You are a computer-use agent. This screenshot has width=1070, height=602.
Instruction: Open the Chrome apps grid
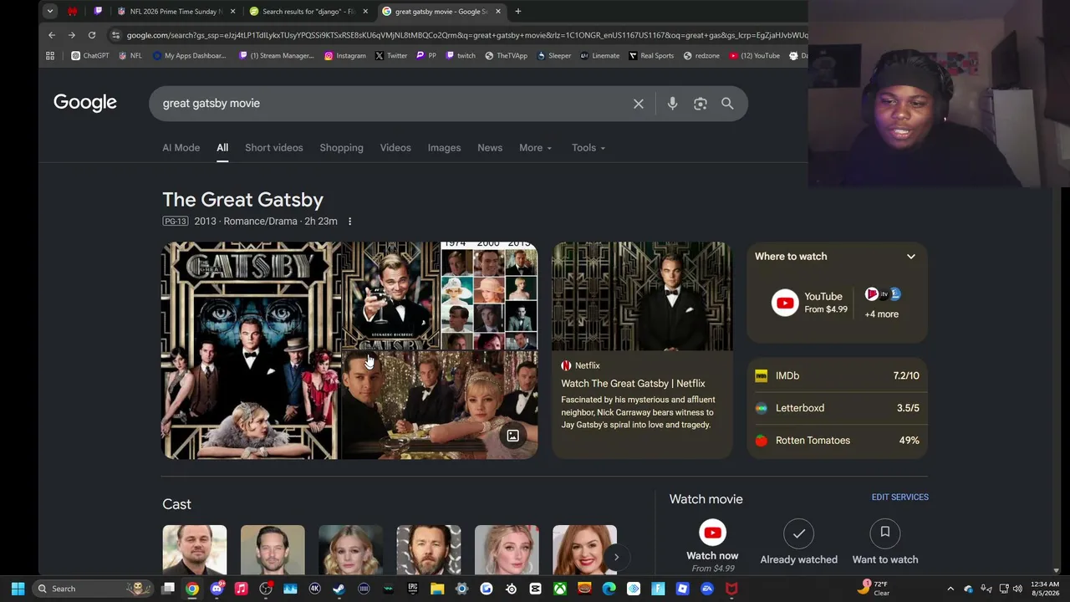pyautogui.click(x=50, y=56)
